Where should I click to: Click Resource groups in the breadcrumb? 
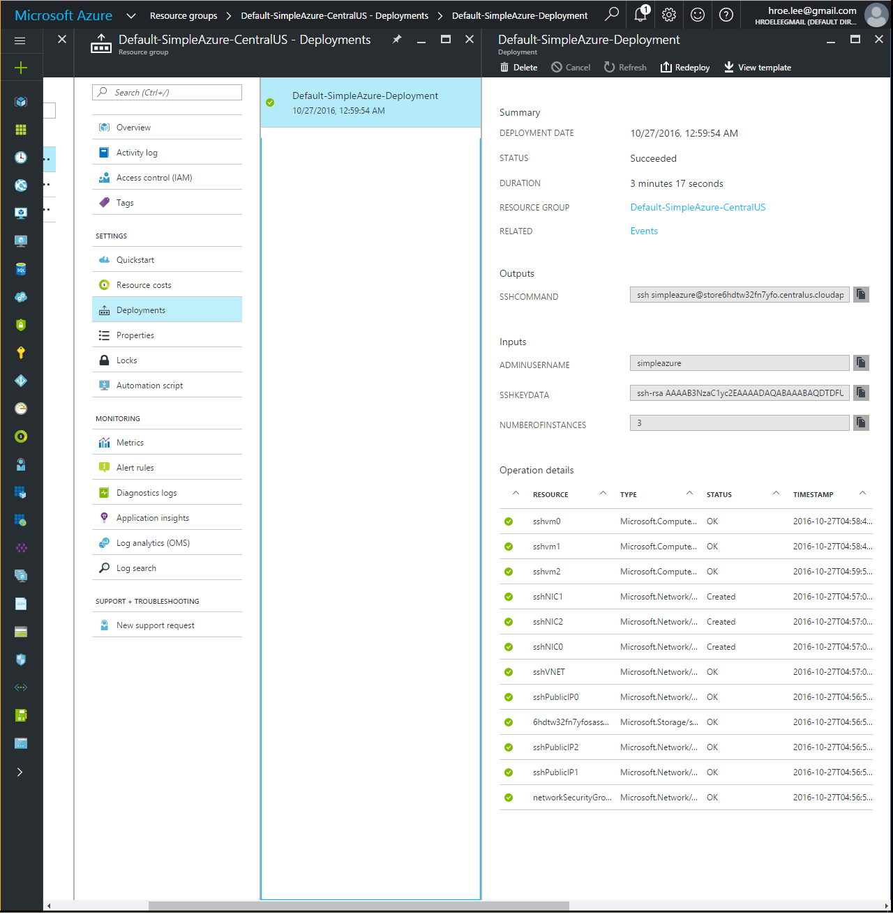(x=183, y=15)
